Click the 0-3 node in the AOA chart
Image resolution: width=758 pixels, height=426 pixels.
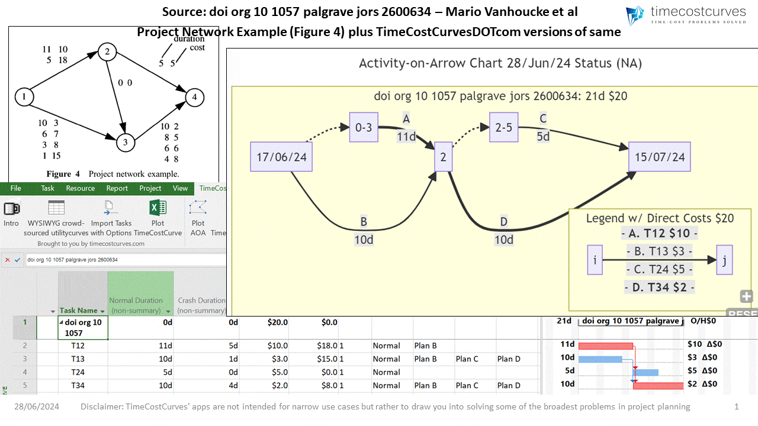pos(364,127)
